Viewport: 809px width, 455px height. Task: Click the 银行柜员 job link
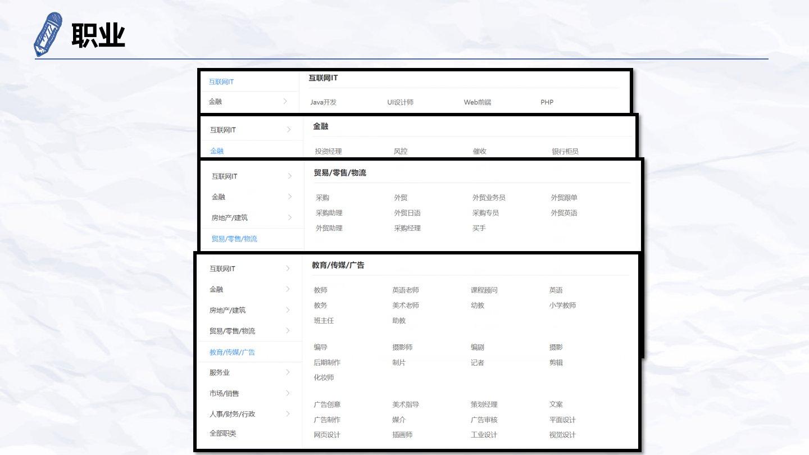click(x=565, y=151)
